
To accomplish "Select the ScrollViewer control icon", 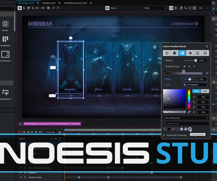I will 5,54.
